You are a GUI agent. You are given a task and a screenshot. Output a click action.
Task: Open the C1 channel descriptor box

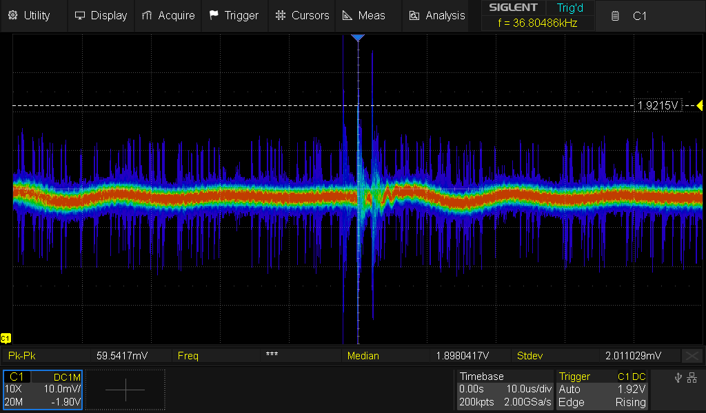pos(43,390)
